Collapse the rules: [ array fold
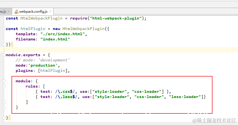 click(x=4, y=86)
